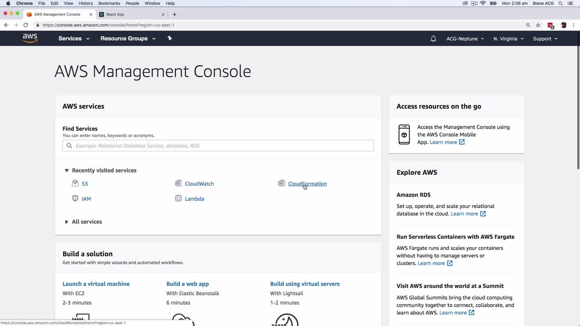The width and height of the screenshot is (580, 326).
Task: Collapse the Recently visited services section
Action: [x=67, y=171]
